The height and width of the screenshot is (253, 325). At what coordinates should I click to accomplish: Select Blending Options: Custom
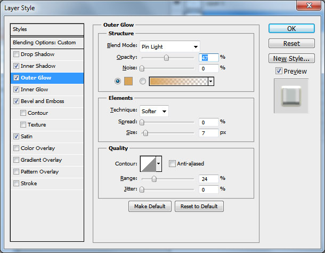click(x=47, y=43)
